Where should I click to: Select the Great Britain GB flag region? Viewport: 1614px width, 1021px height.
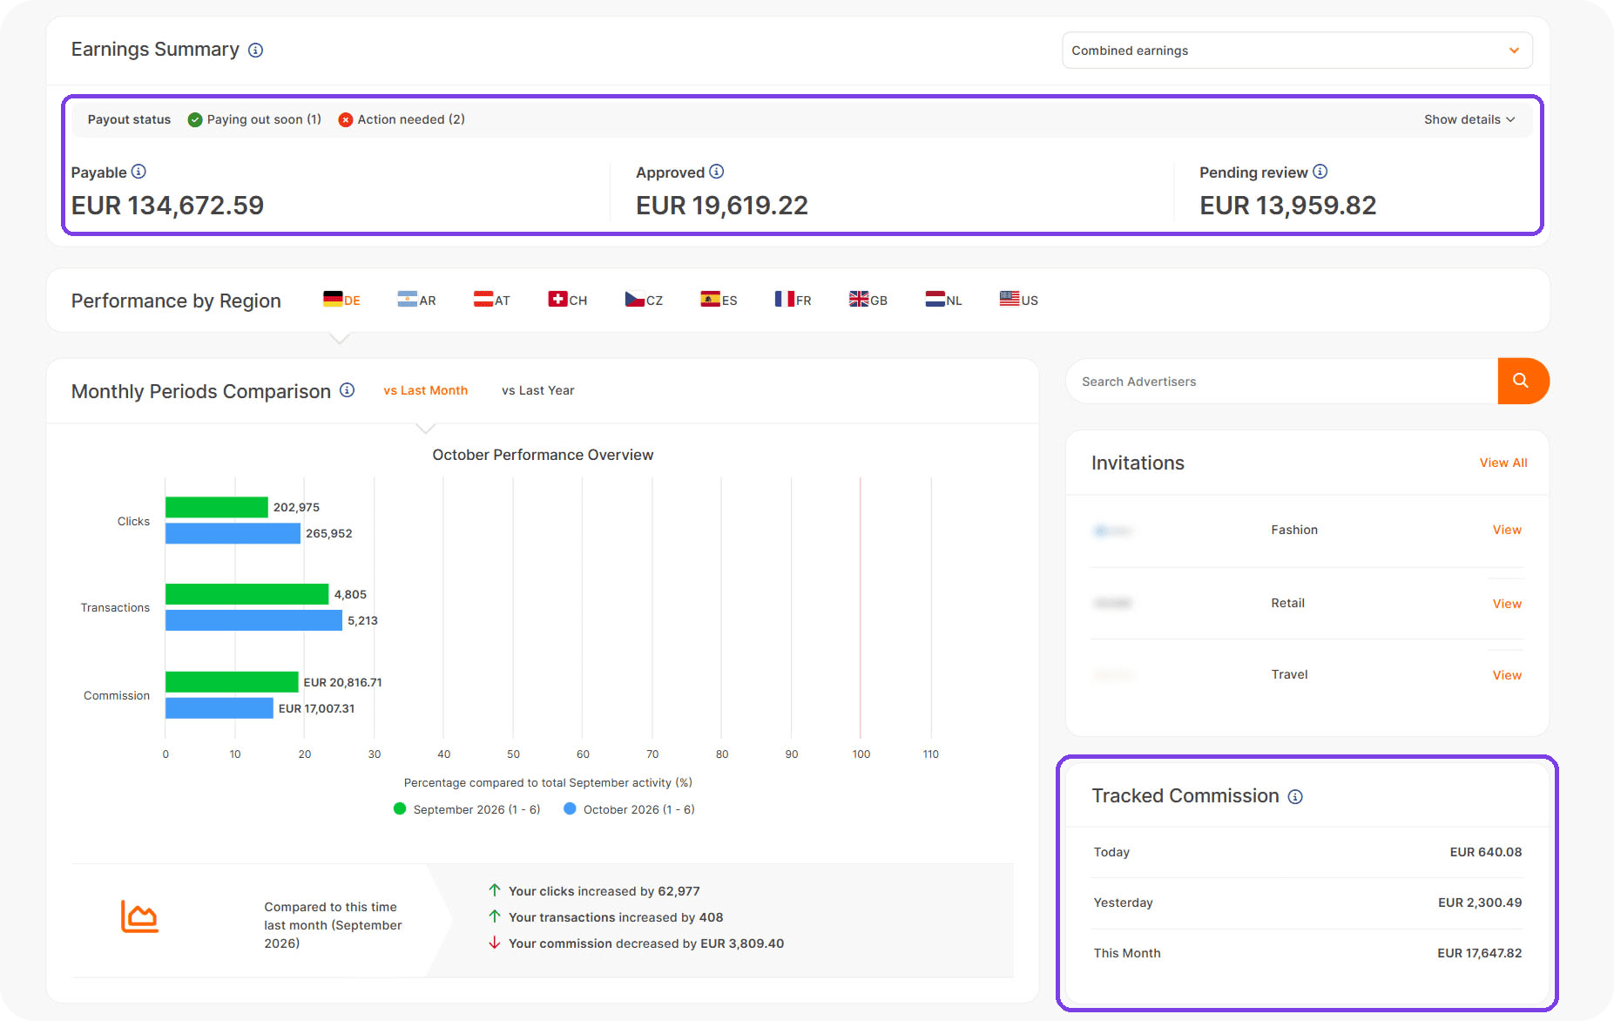pos(868,300)
